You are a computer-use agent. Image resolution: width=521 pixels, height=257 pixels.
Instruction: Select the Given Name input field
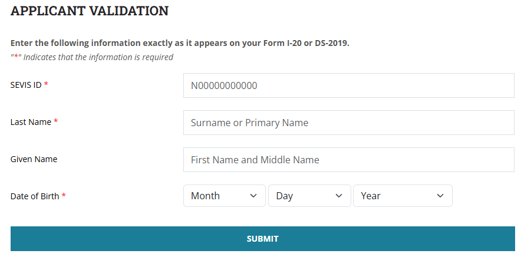pyautogui.click(x=348, y=160)
